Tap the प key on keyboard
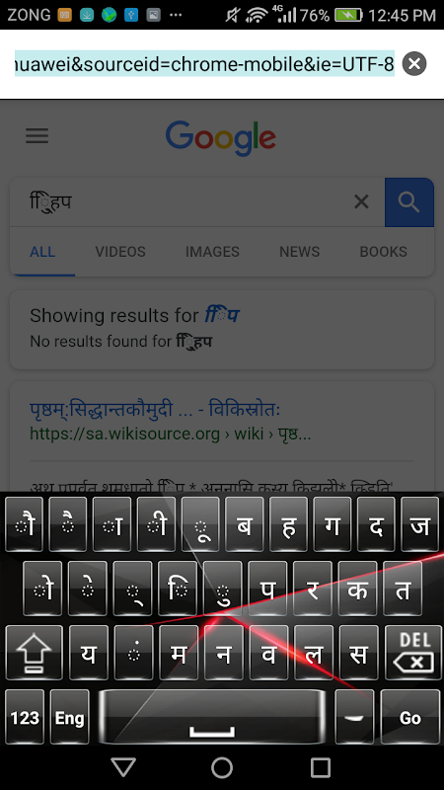 [267, 589]
